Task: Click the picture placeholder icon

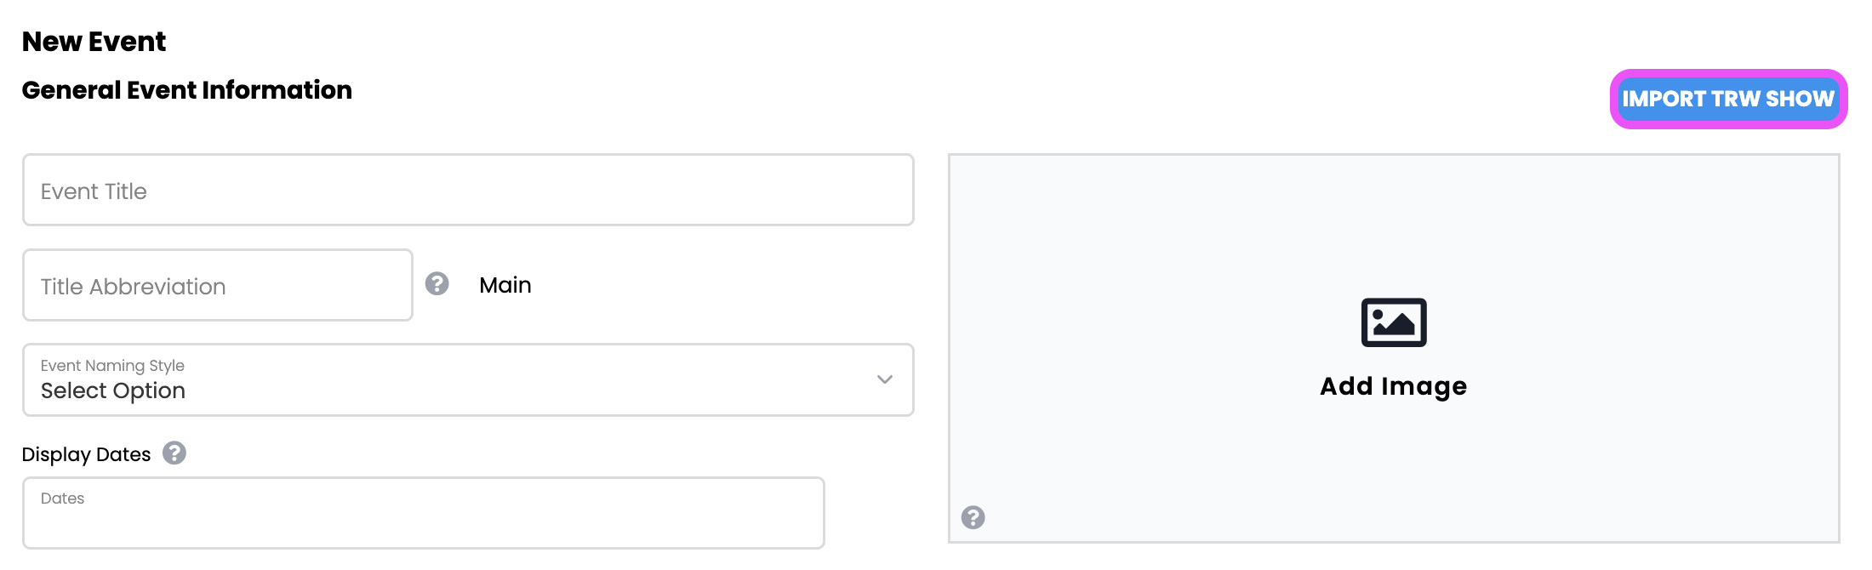Action: (1393, 322)
